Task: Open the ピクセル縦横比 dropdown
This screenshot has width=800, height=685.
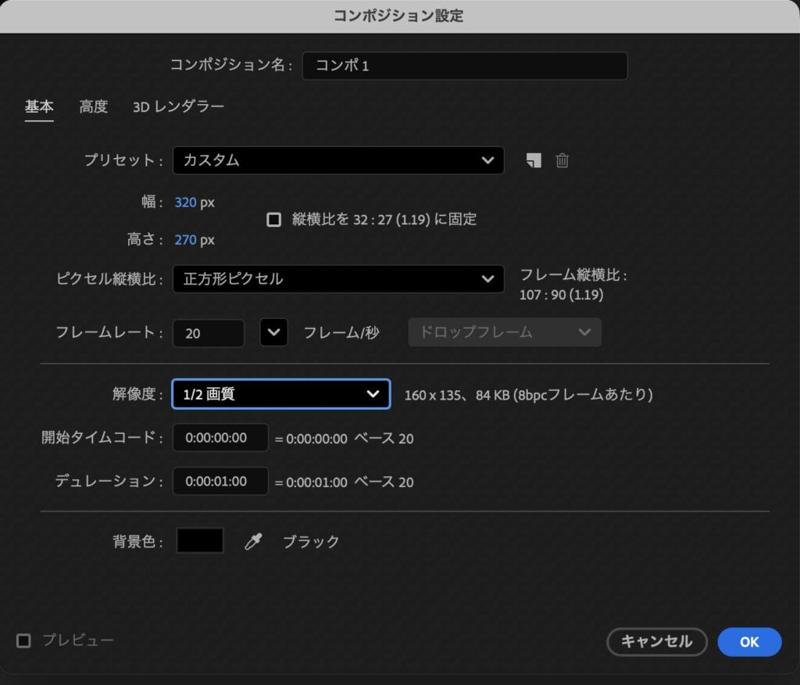Action: click(337, 279)
